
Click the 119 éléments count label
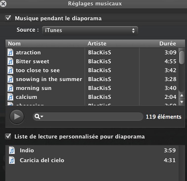[164, 117]
